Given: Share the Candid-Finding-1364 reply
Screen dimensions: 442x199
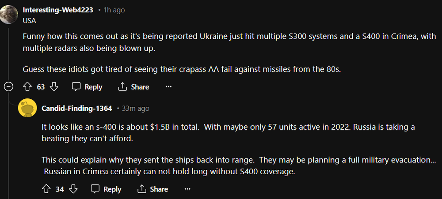Looking at the screenshot, I should click(152, 189).
